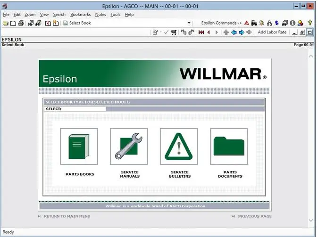Click the second binoculars search icon
The image size is (318, 237).
tap(38, 23)
